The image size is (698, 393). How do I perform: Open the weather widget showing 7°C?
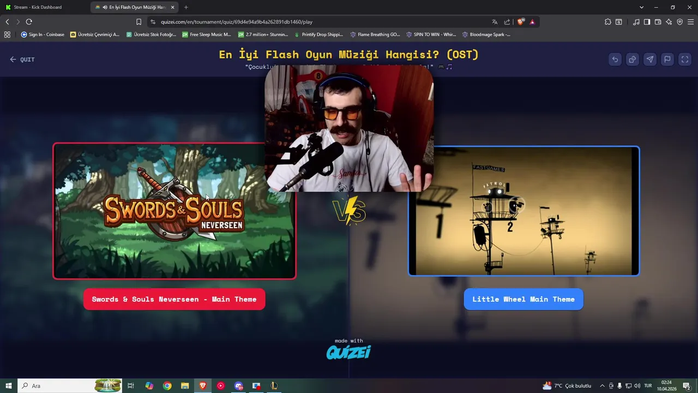pyautogui.click(x=567, y=386)
